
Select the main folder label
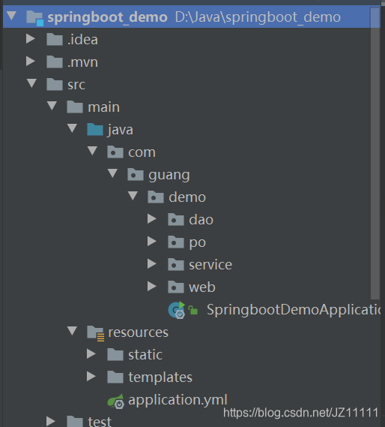104,107
